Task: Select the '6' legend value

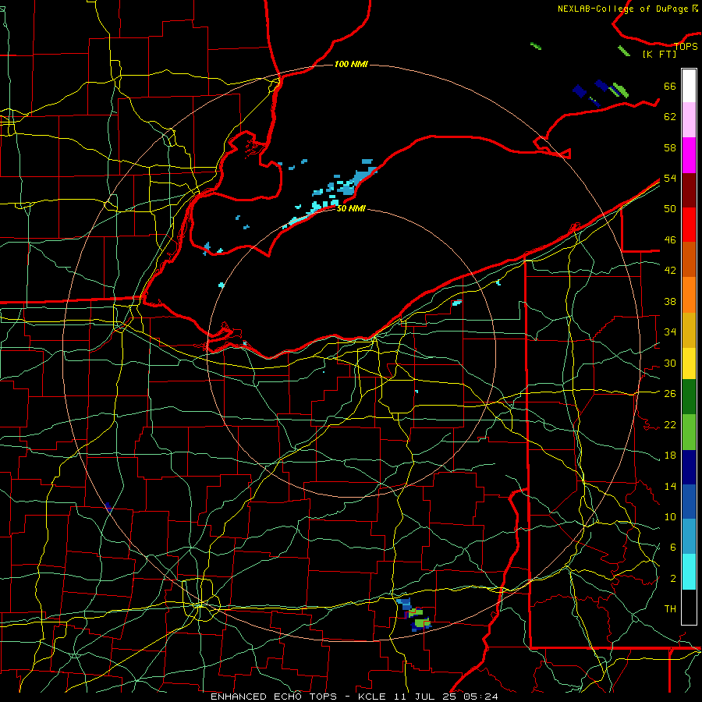Action: 673,548
